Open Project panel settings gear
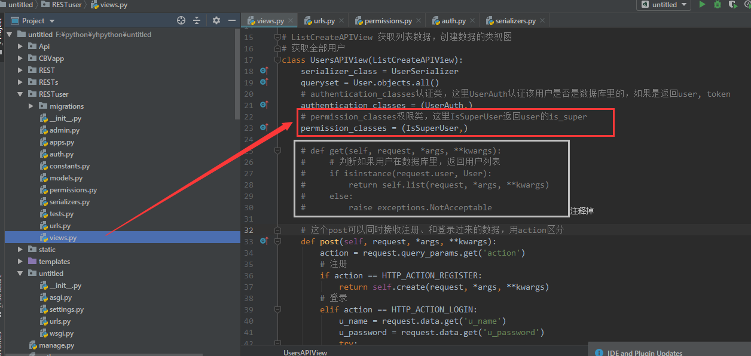This screenshot has width=751, height=356. point(216,20)
